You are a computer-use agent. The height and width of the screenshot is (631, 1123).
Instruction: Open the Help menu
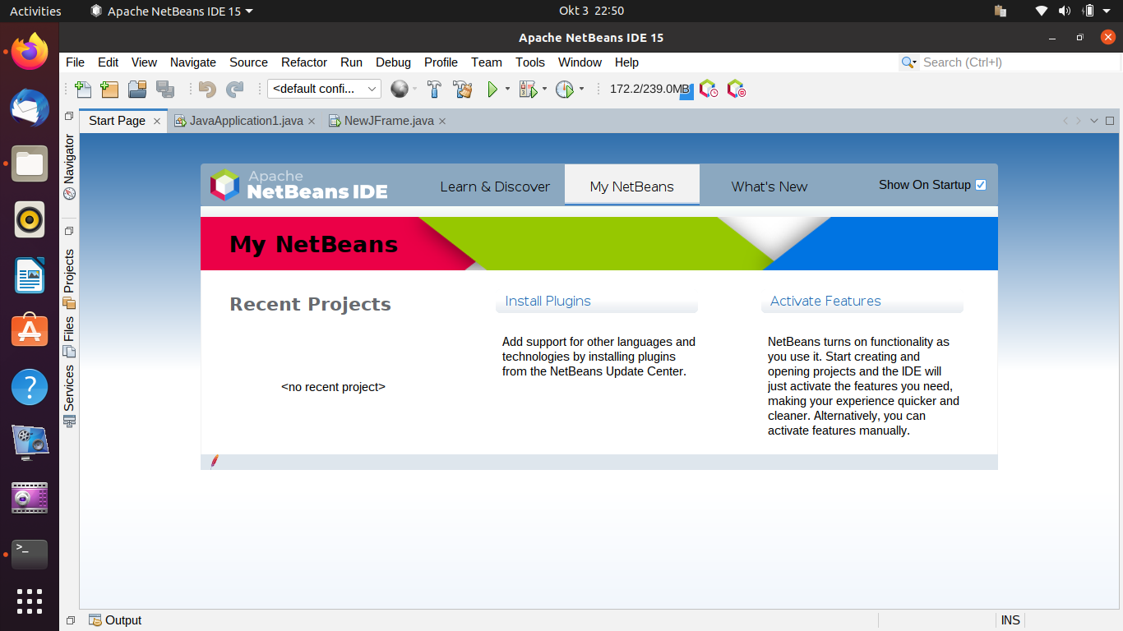(x=626, y=62)
